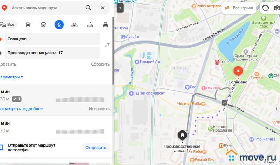Select taxi route mode icon
Screen dimensions: 280x165
tap(106, 24)
